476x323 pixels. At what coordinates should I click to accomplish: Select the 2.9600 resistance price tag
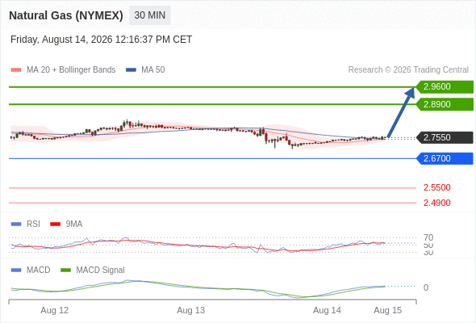coord(445,87)
